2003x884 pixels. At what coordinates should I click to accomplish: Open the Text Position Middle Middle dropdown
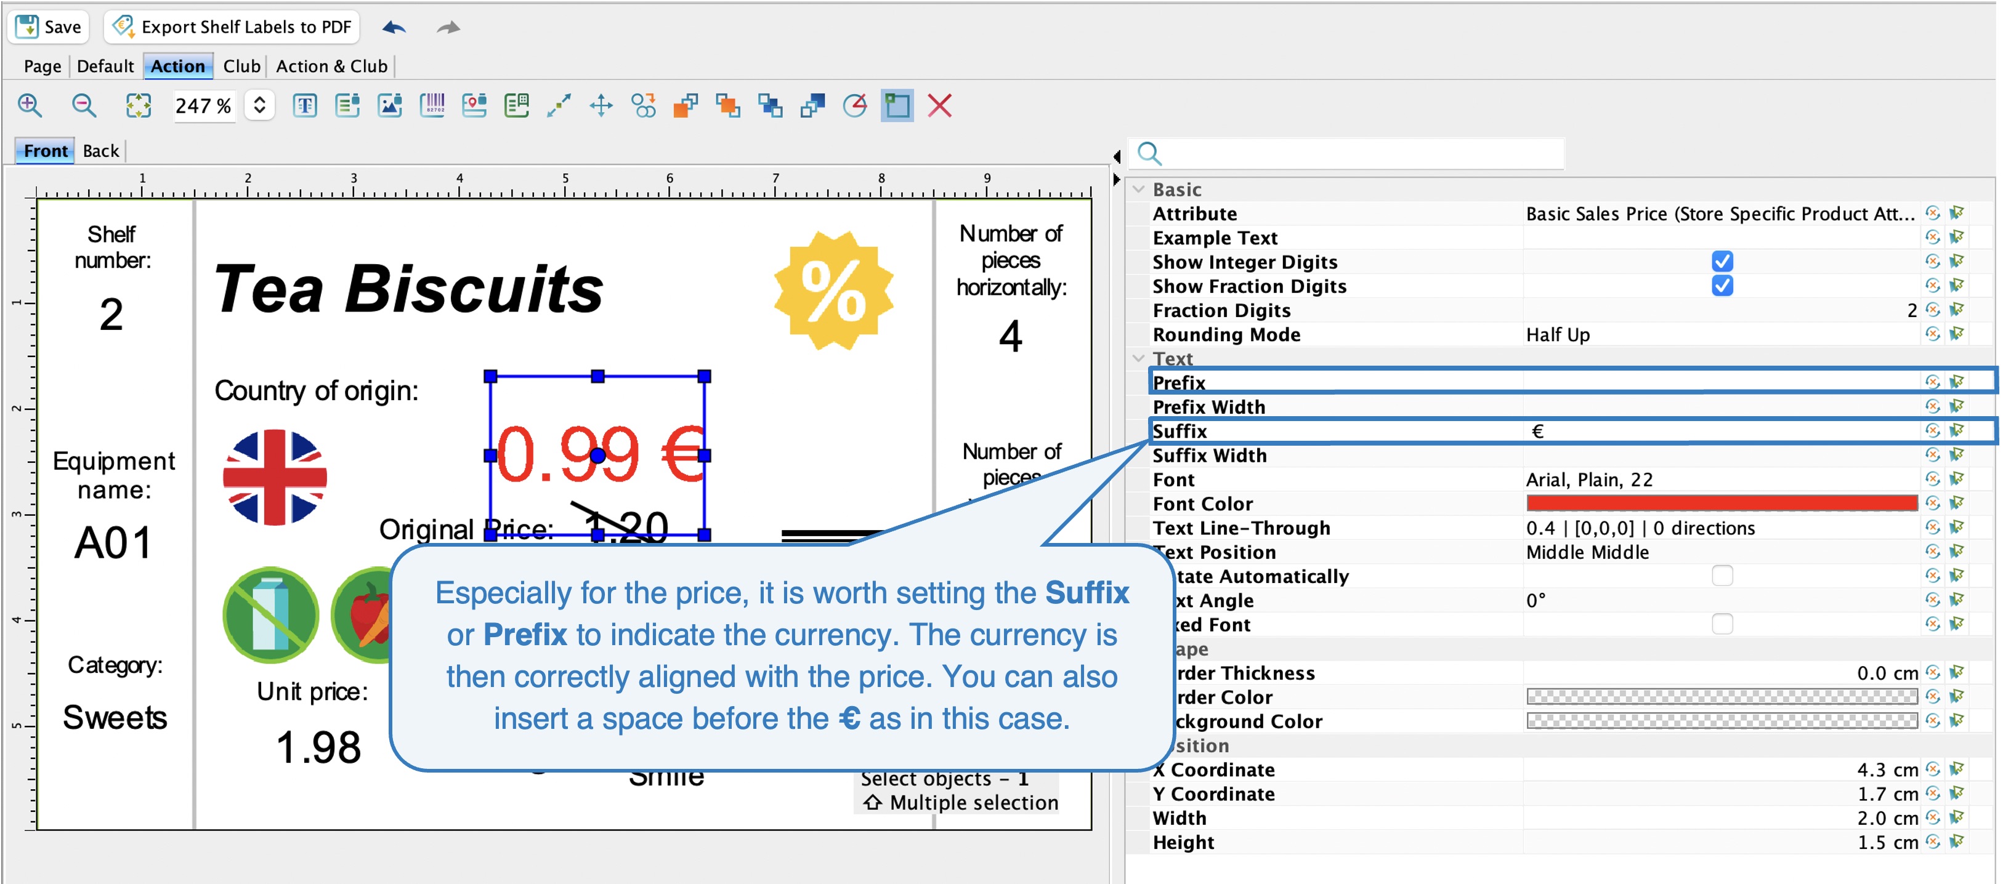click(x=1722, y=552)
